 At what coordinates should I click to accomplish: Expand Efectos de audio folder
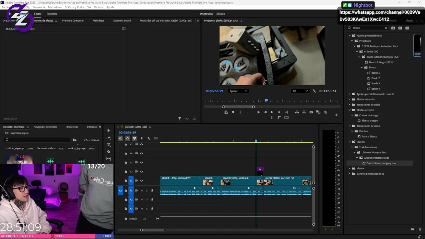pos(349,99)
